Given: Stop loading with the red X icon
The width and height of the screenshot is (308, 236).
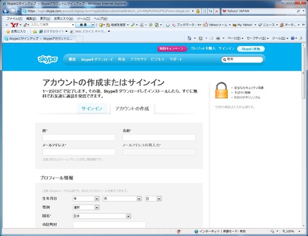Looking at the screenshot, I should (216, 11).
